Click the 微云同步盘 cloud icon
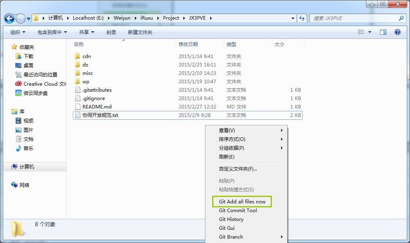The height and width of the screenshot is (243, 410). pyautogui.click(x=18, y=93)
